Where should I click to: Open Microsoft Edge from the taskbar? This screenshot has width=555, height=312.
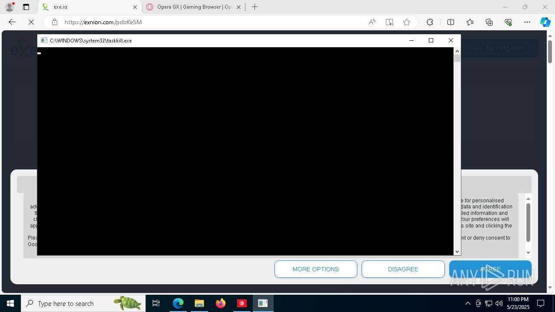click(x=178, y=303)
